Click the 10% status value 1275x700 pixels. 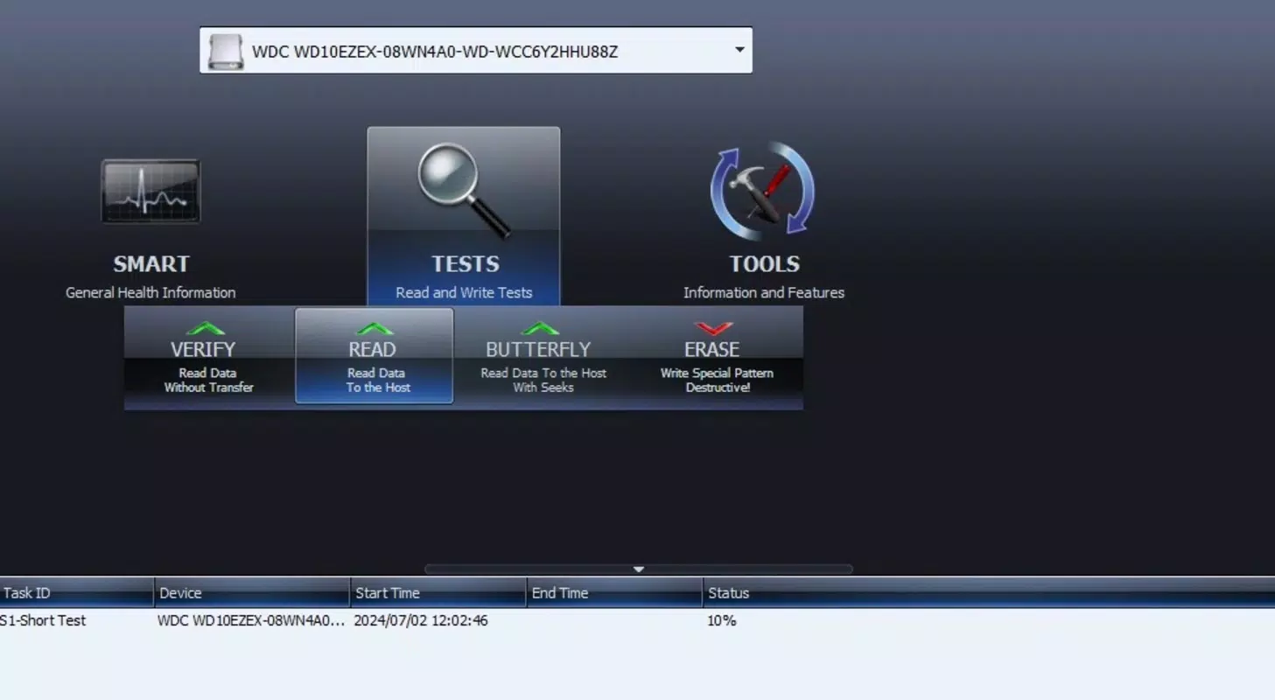[722, 620]
